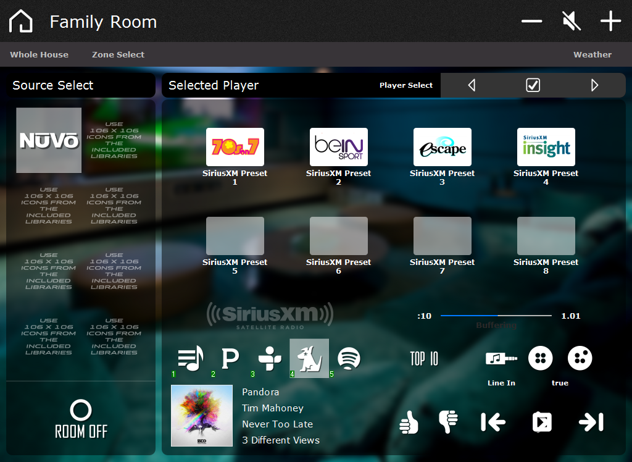Screen dimensions: 632x462
Task: Select the NUVO source icon
Action: click(x=49, y=140)
